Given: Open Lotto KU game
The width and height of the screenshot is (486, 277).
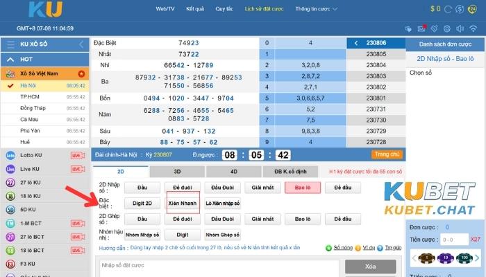Looking at the screenshot, I should pyautogui.click(x=31, y=155).
